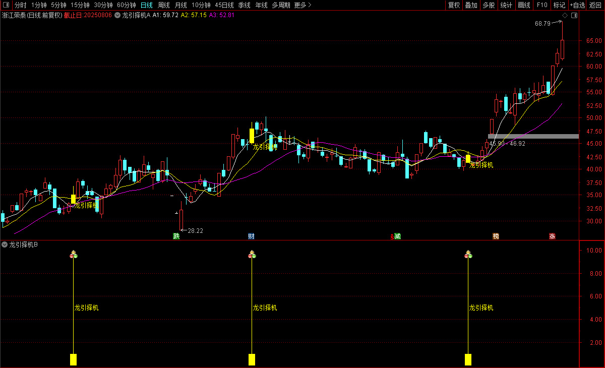Click the +自选 button
Screen dimensions: 605x368
(577, 5)
